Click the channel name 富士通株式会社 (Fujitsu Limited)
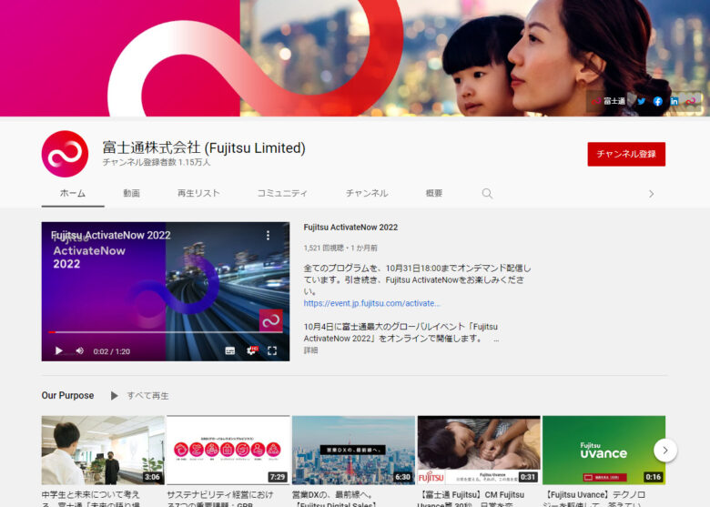The height and width of the screenshot is (507, 710). 204,147
